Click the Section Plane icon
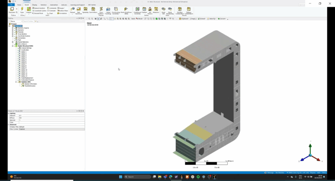 [63, 11]
